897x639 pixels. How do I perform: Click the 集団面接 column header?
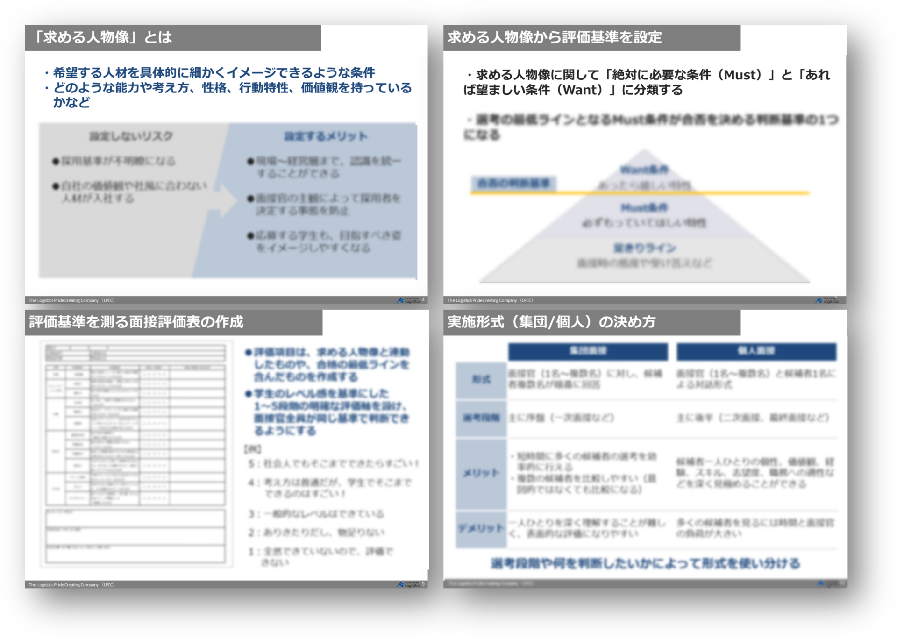point(588,351)
